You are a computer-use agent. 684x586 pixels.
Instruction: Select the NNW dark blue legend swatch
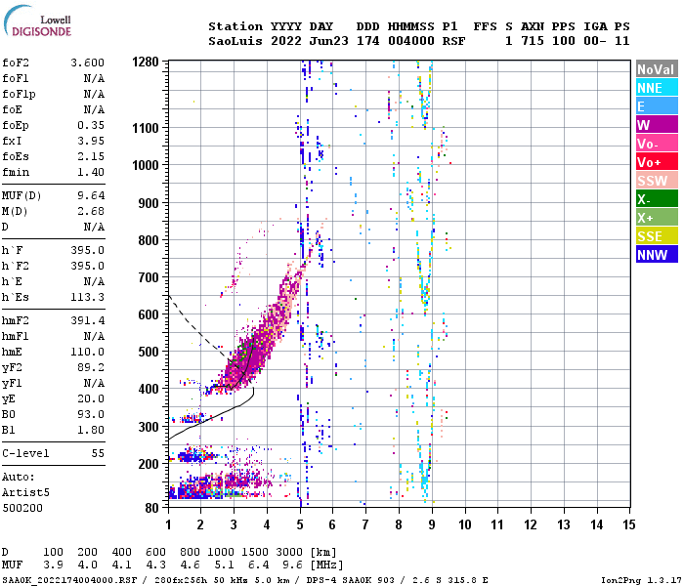point(657,255)
